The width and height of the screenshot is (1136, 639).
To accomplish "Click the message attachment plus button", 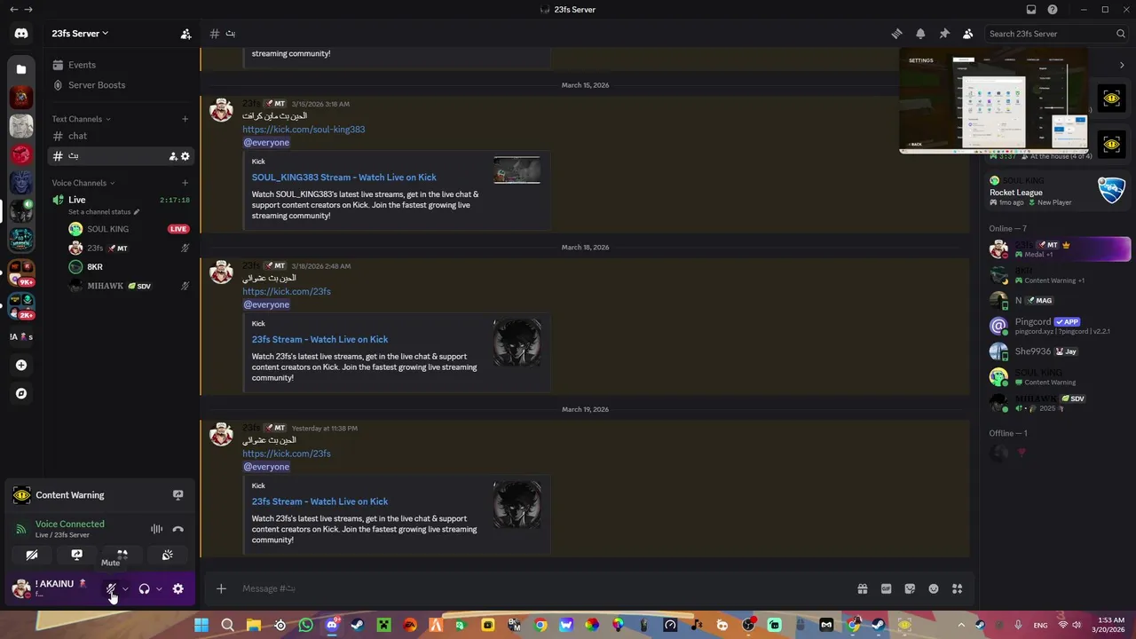I will pos(222,588).
